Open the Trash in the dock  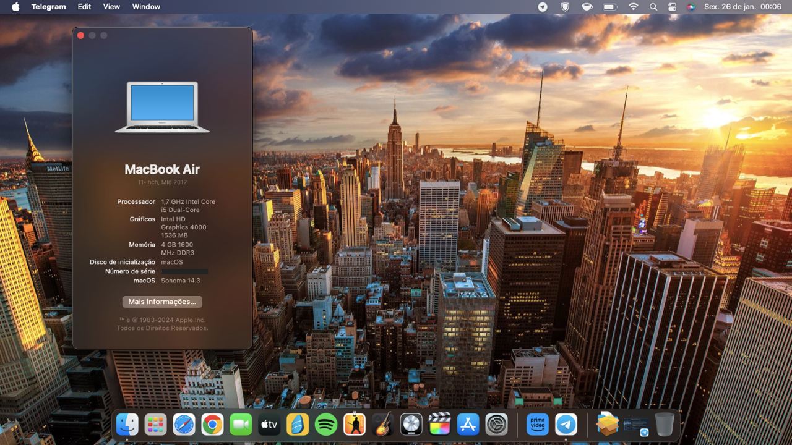(x=665, y=425)
